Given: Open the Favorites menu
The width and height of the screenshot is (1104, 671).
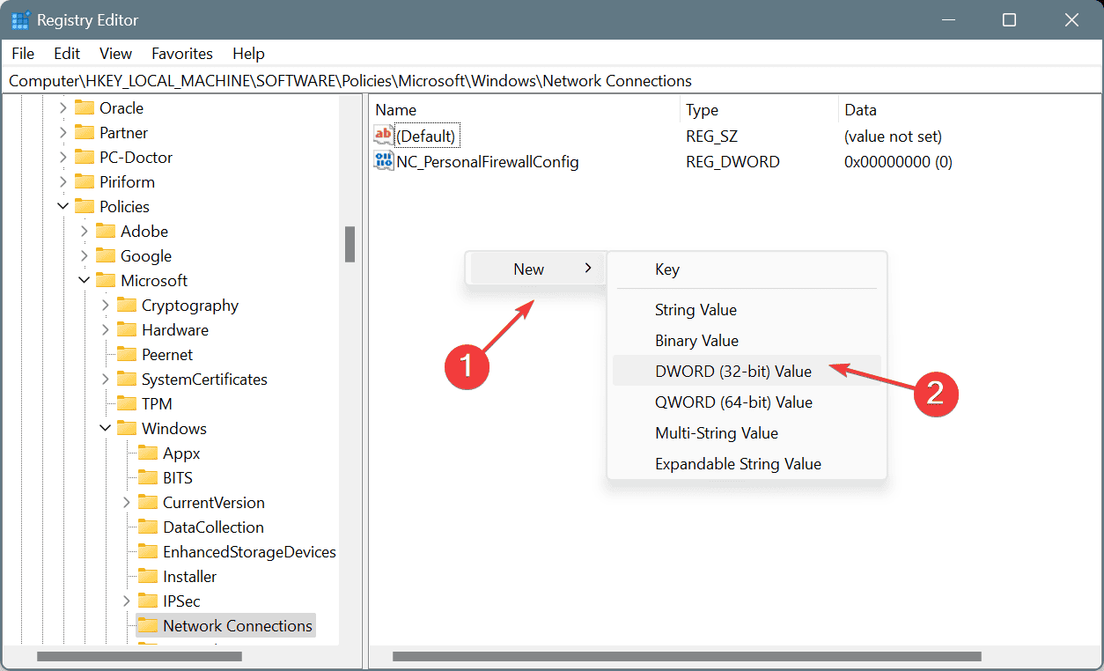Looking at the screenshot, I should (182, 54).
